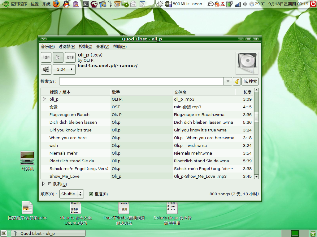Click the song list scrollbar thumb
This screenshot has height=237, width=317.
(x=256, y=118)
